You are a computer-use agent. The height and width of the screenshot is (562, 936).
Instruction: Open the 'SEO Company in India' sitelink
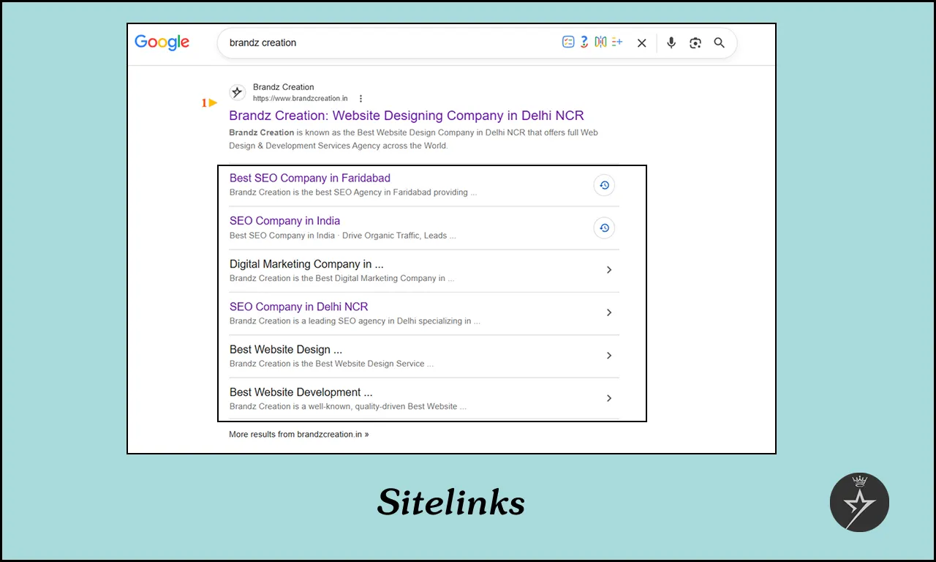point(284,221)
